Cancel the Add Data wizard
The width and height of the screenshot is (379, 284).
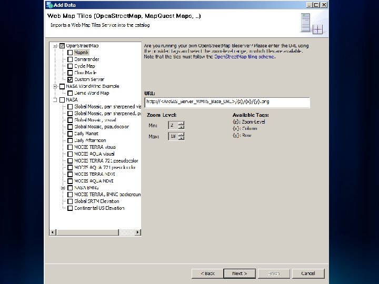tap(308, 273)
